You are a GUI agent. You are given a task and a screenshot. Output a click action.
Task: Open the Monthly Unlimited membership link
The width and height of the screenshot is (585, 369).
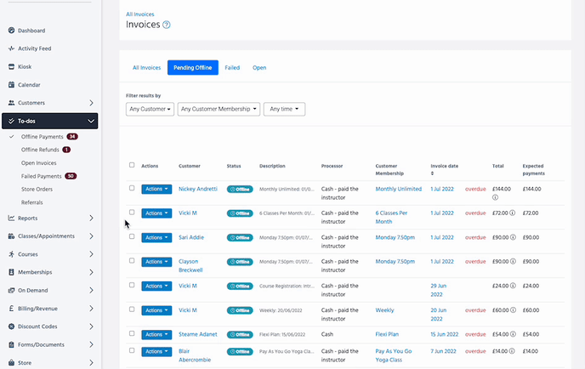pos(398,189)
